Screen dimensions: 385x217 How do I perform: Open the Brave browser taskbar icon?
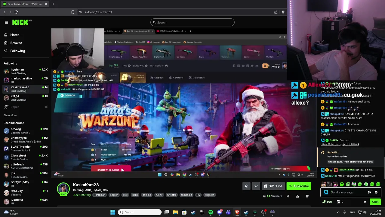237,212
